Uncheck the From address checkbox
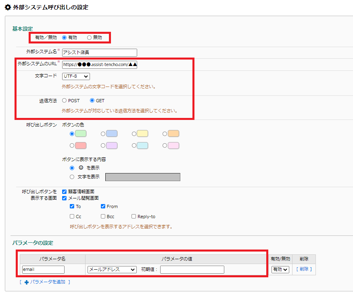The width and height of the screenshot is (353, 293). (x=103, y=206)
